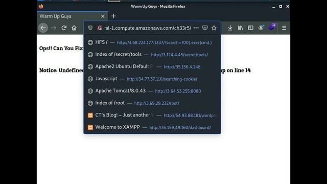Click the CT's Blog favicon icon
This screenshot has height=184, width=327.
click(90, 115)
